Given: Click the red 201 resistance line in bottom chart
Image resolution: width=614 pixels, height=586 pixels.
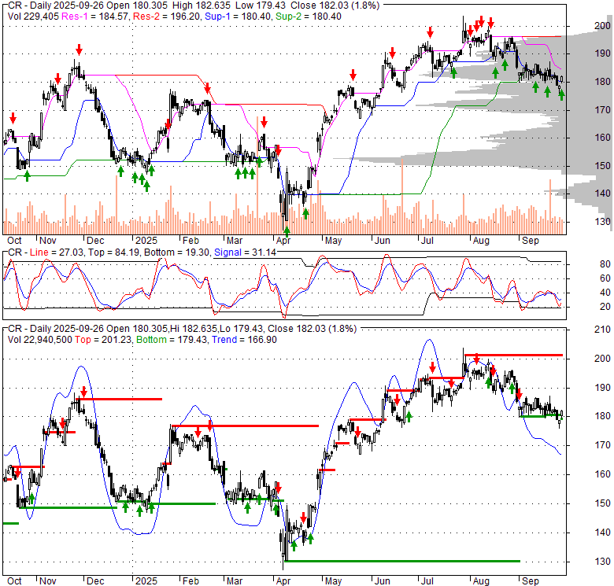Looking at the screenshot, I should coord(513,356).
